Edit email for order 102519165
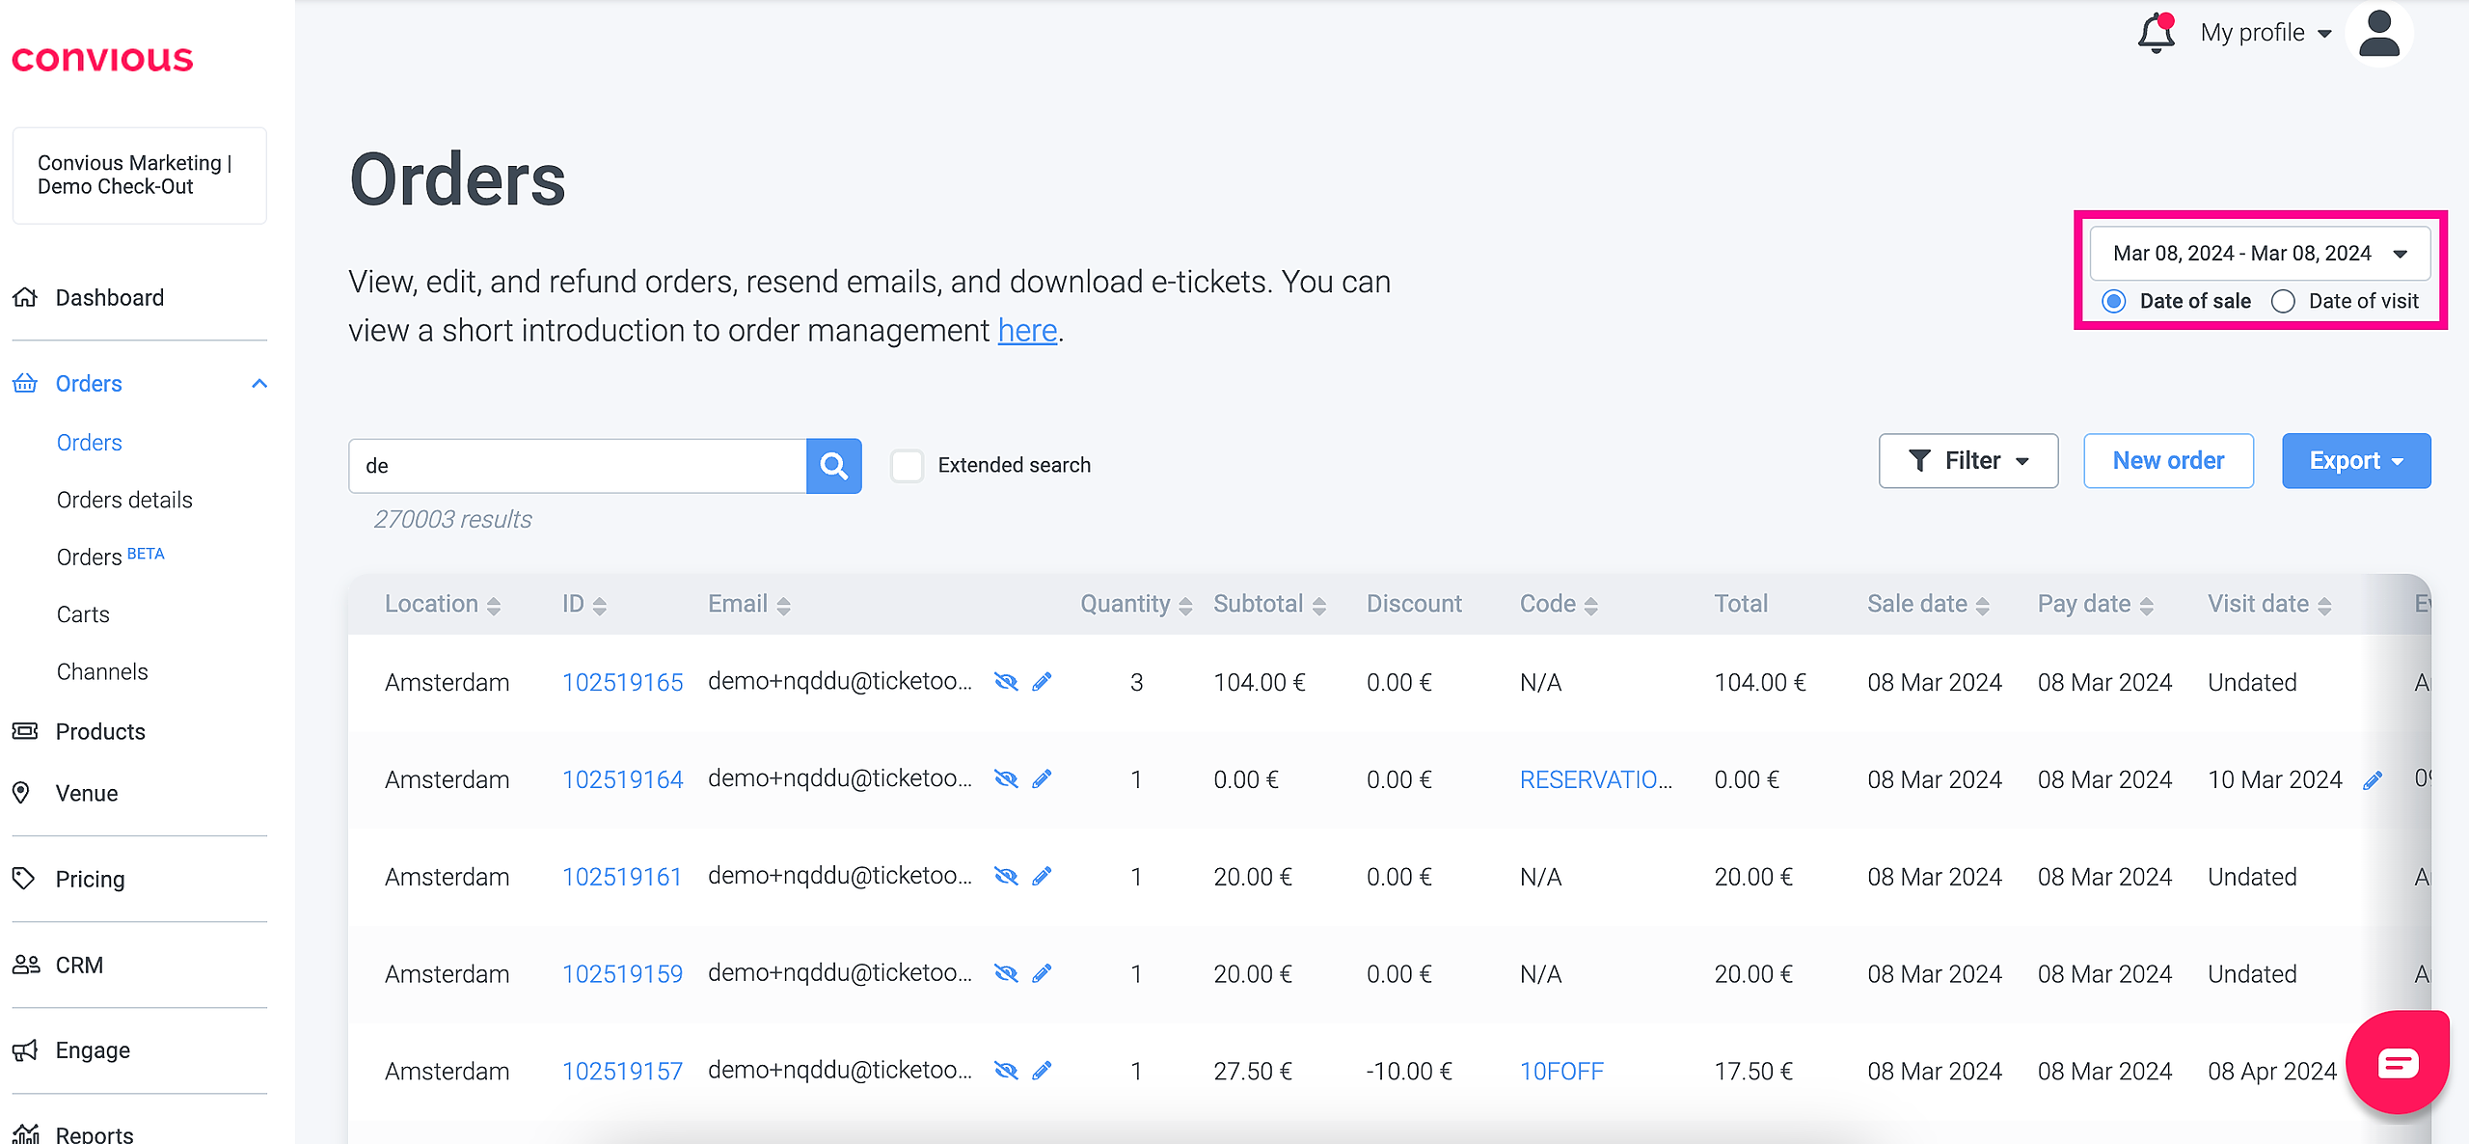 pos(1042,682)
